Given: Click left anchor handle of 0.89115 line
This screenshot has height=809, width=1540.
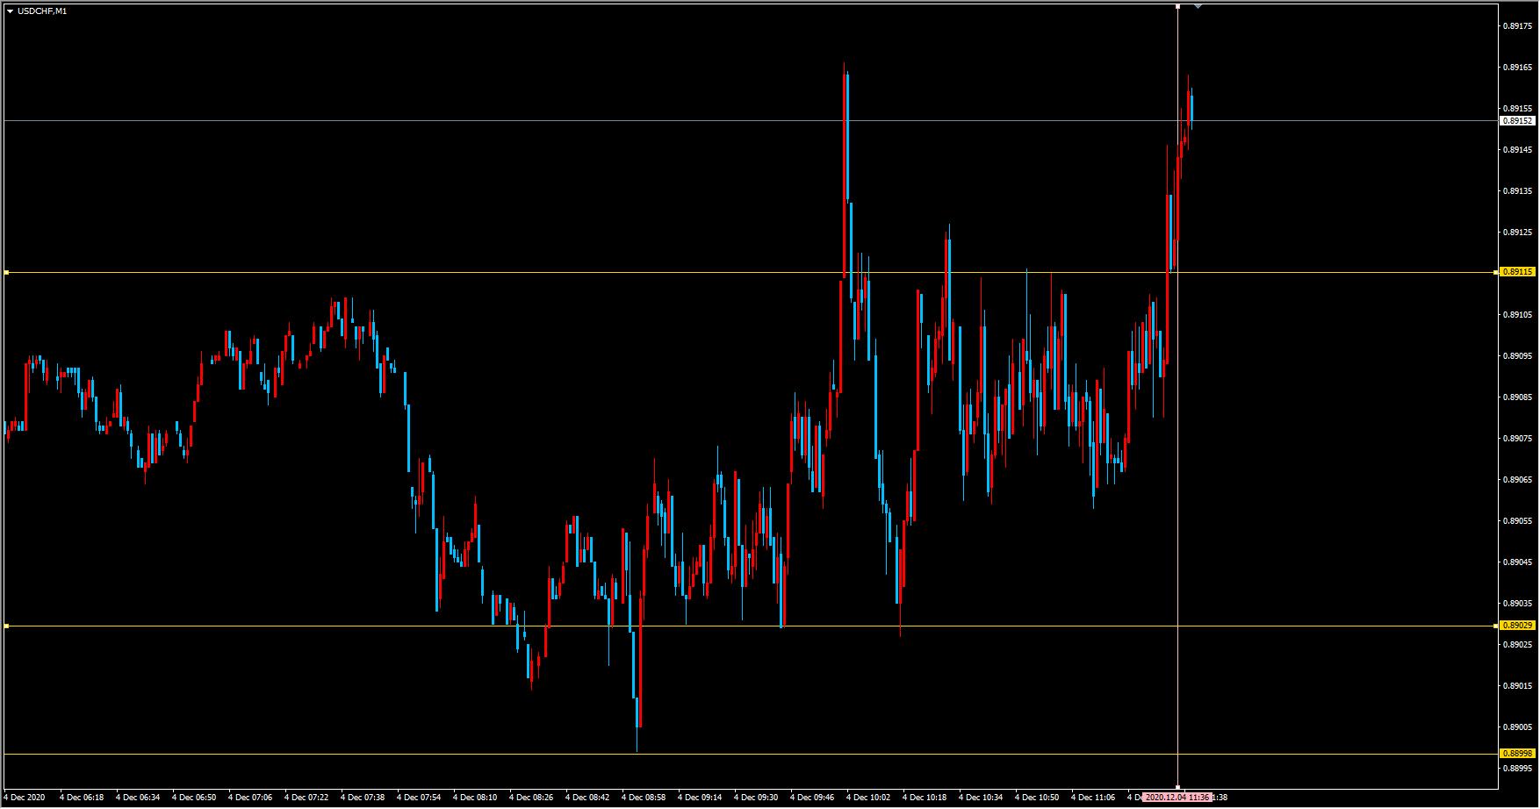Looking at the screenshot, I should coord(6,273).
